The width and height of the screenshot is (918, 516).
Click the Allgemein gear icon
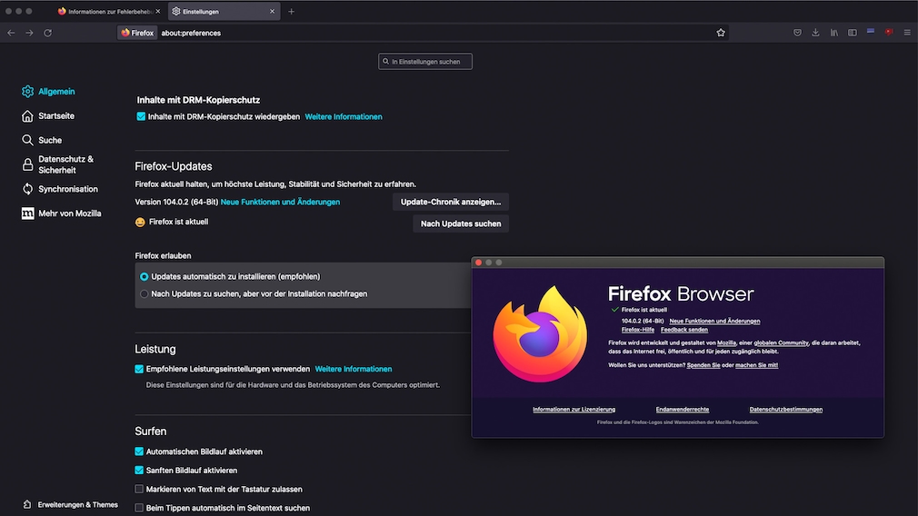coord(27,91)
